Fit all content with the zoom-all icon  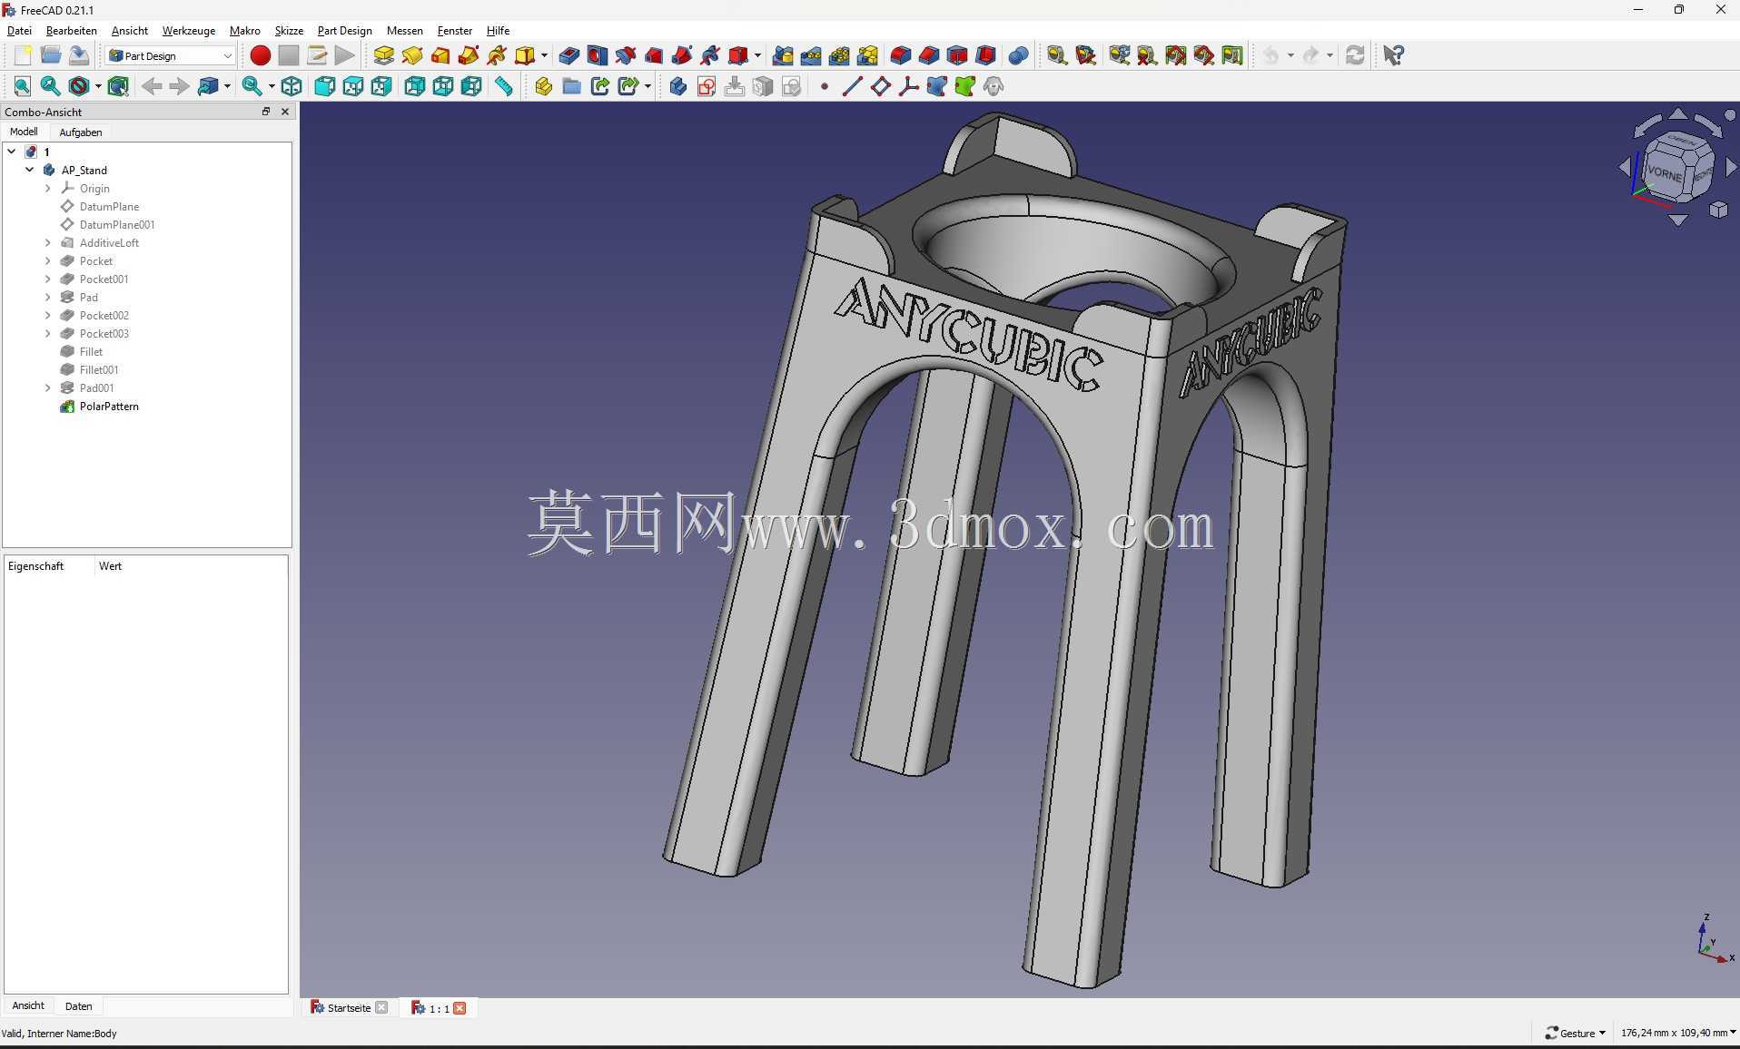pos(23,86)
